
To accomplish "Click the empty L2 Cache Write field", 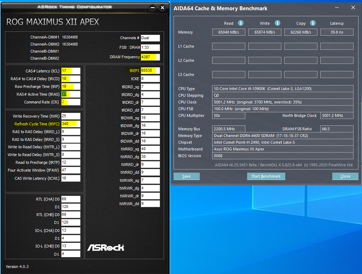I will tap(264, 60).
